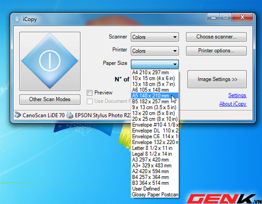
Task: Collapse the Paper Size dropdown
Action: click(x=155, y=64)
